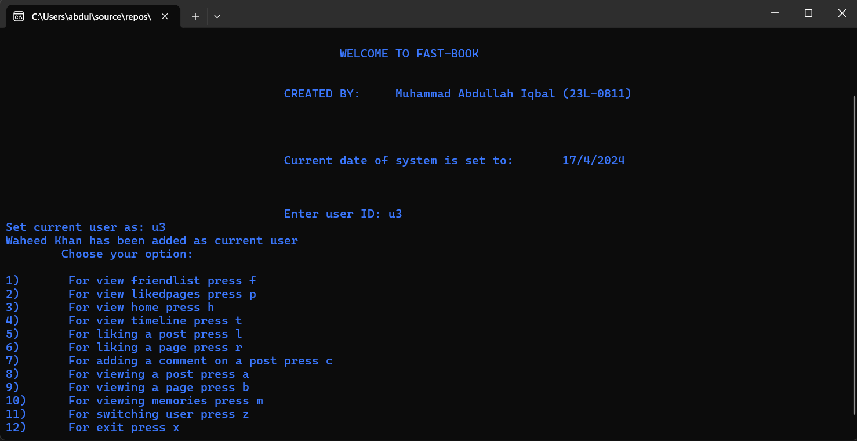Click the WELCOME TO FAST-BOOK heading
Viewport: 857px width, 441px height.
tap(409, 53)
